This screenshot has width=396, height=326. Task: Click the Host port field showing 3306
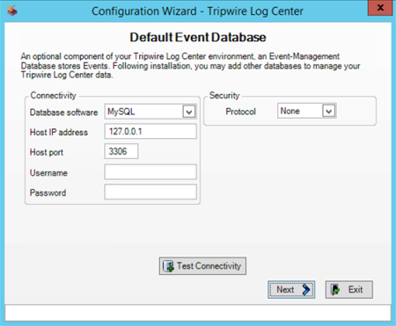tap(121, 151)
